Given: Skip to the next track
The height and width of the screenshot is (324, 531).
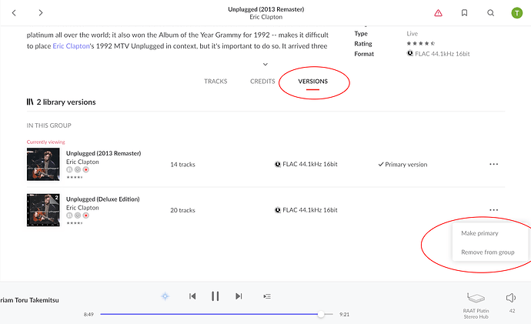Looking at the screenshot, I should click(x=239, y=296).
